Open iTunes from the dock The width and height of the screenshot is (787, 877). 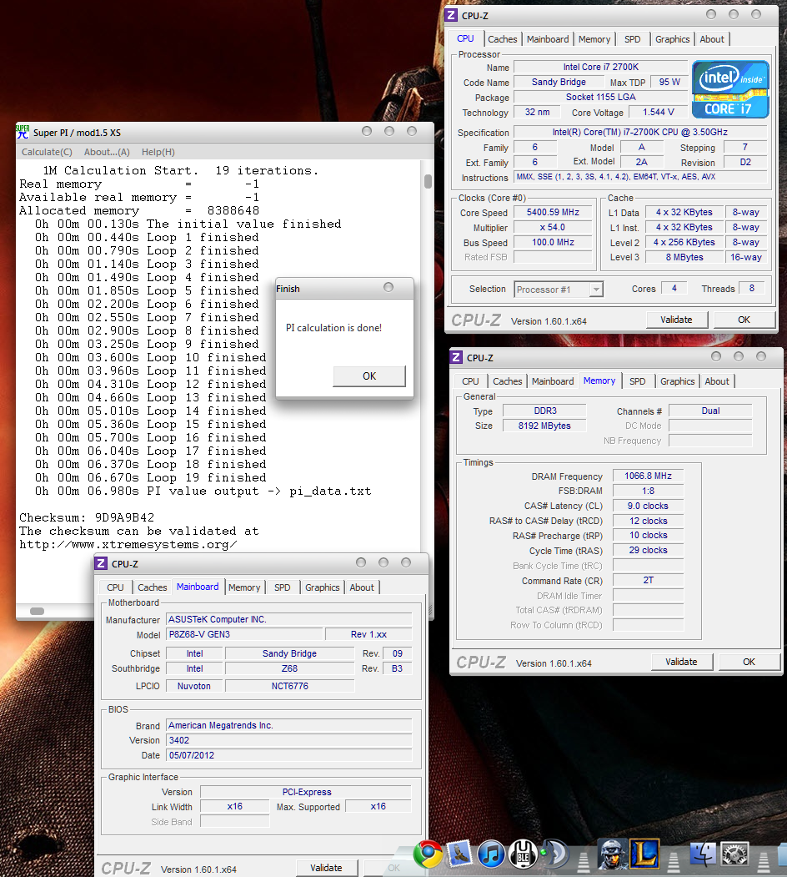[x=493, y=853]
